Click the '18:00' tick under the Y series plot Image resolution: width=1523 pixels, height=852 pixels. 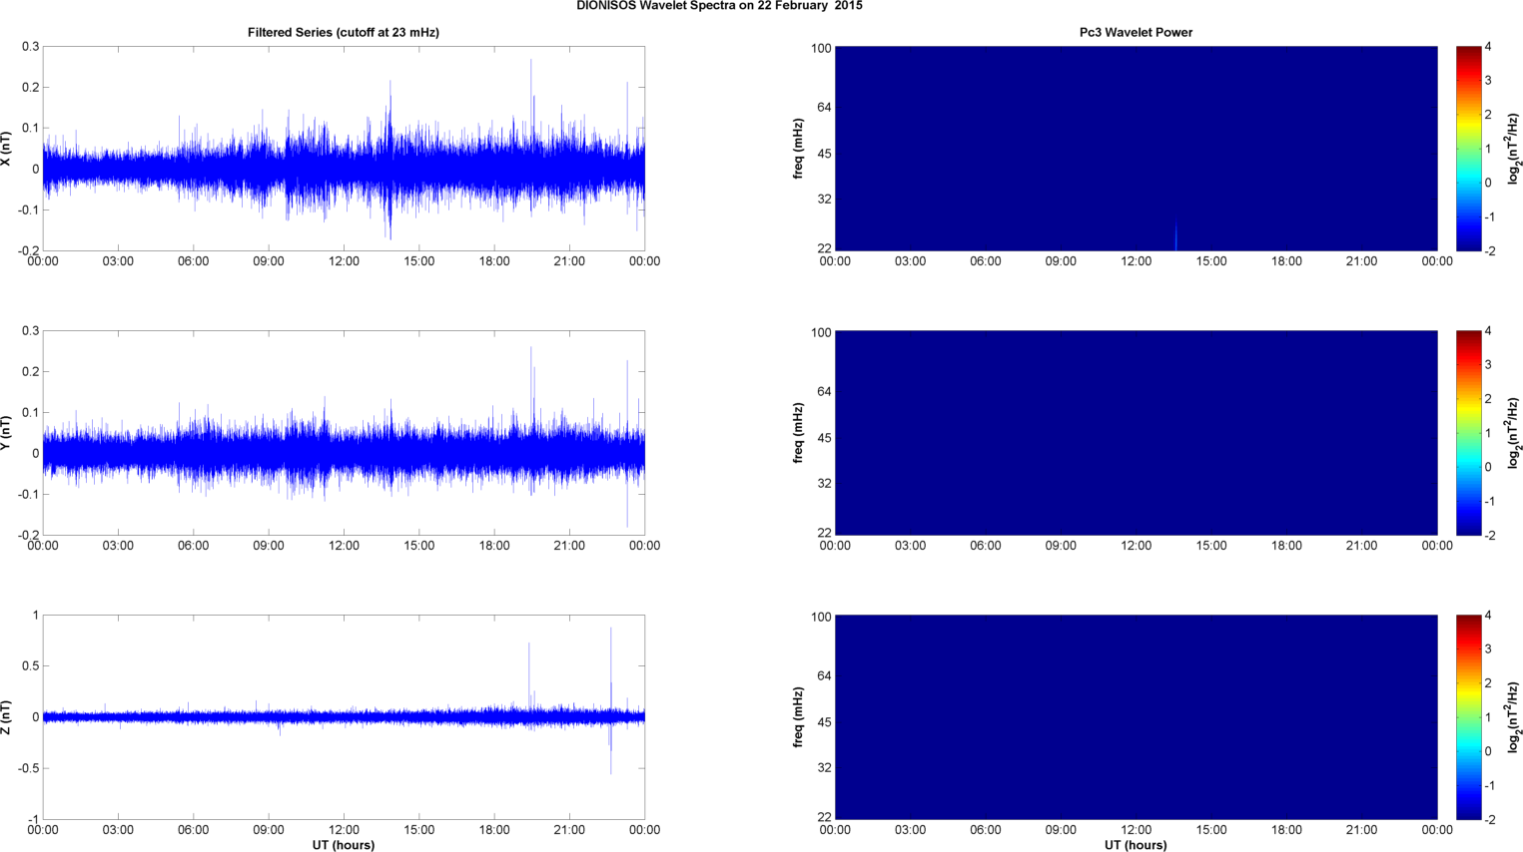tap(494, 546)
